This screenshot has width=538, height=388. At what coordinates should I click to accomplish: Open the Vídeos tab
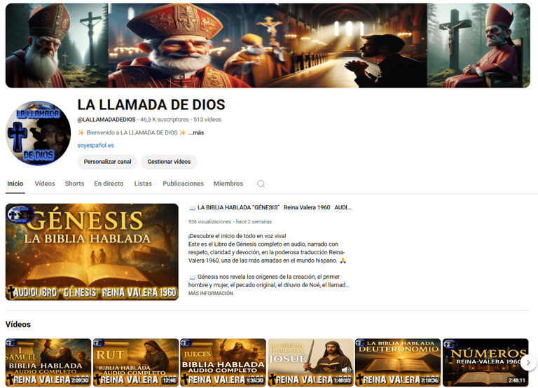[45, 184]
